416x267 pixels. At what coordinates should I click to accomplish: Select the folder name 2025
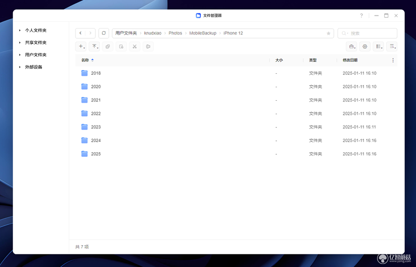(x=96, y=154)
